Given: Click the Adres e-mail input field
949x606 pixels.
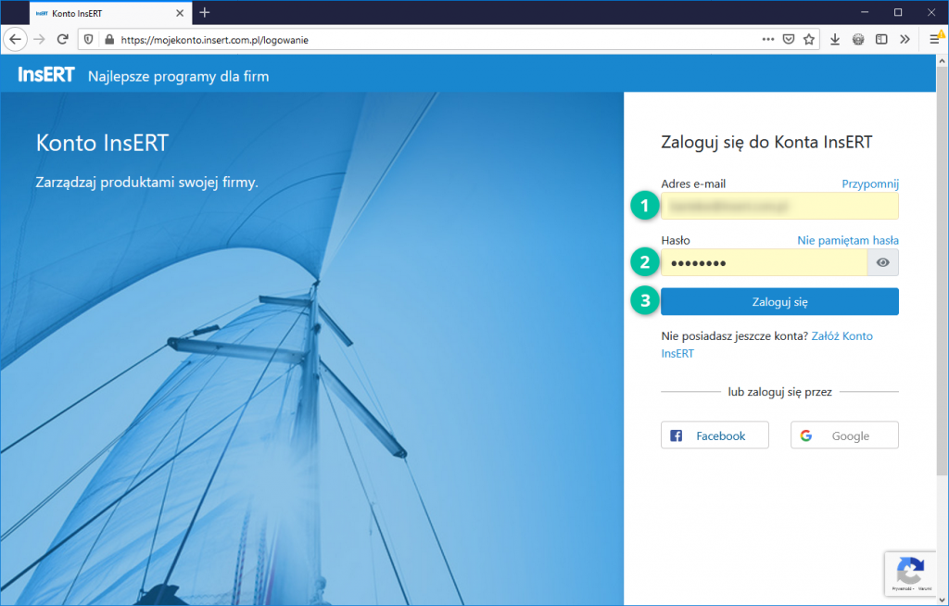Looking at the screenshot, I should click(x=779, y=206).
